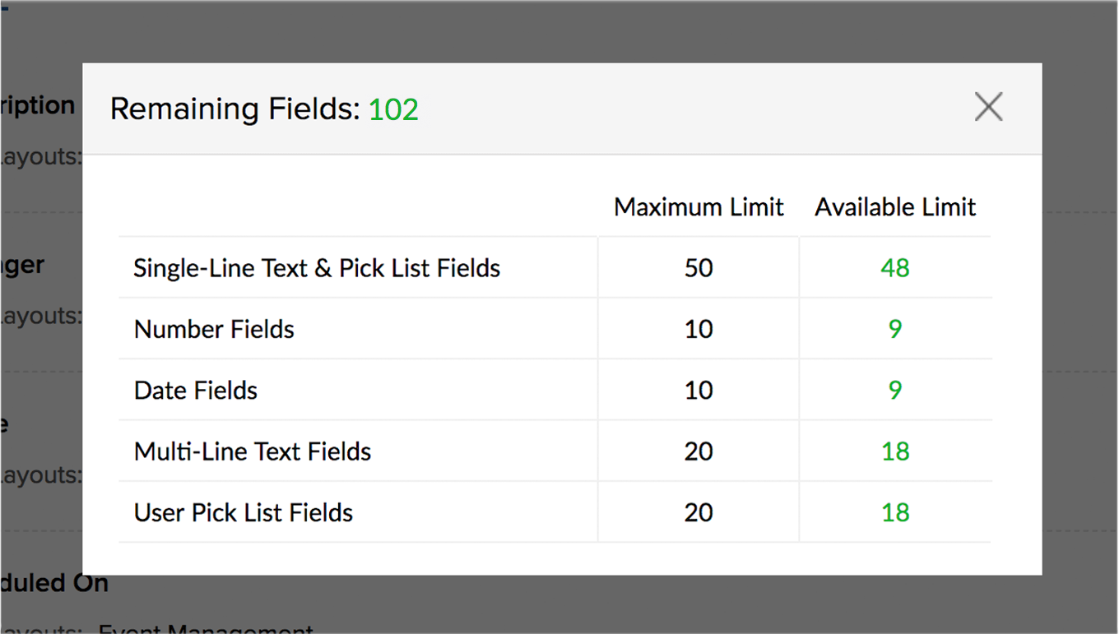Click the Number Fields row label
The height and width of the screenshot is (634, 1119).
click(214, 330)
